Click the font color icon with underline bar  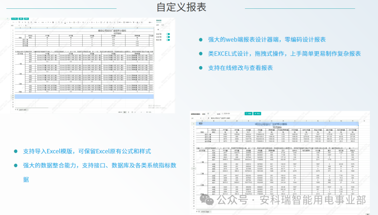(65, 22)
